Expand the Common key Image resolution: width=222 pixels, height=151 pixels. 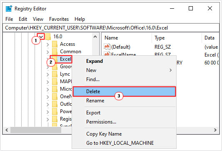[x=48, y=52]
